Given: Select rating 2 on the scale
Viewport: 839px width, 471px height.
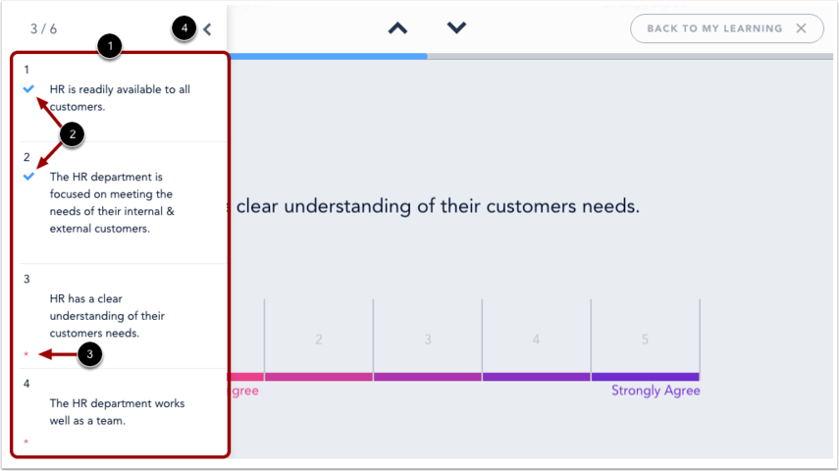Looking at the screenshot, I should [x=318, y=340].
